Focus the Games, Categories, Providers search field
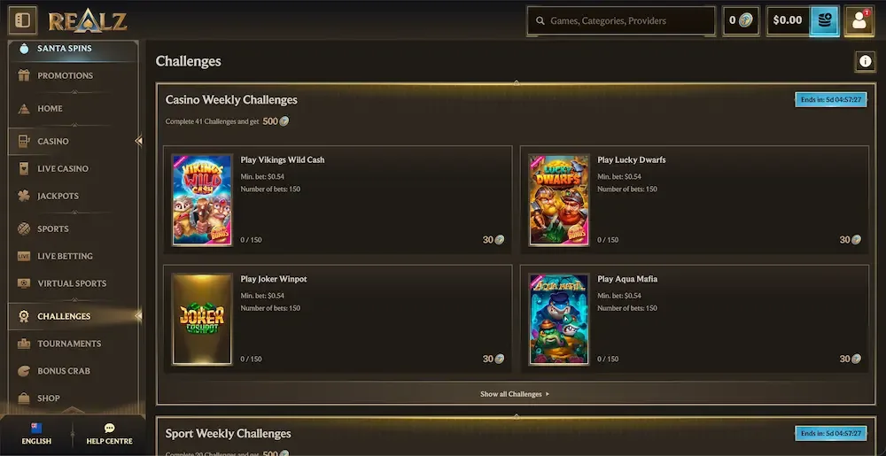The image size is (886, 456). pos(621,21)
